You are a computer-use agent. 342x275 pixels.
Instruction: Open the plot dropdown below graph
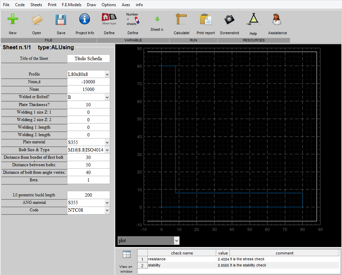click(x=177, y=241)
